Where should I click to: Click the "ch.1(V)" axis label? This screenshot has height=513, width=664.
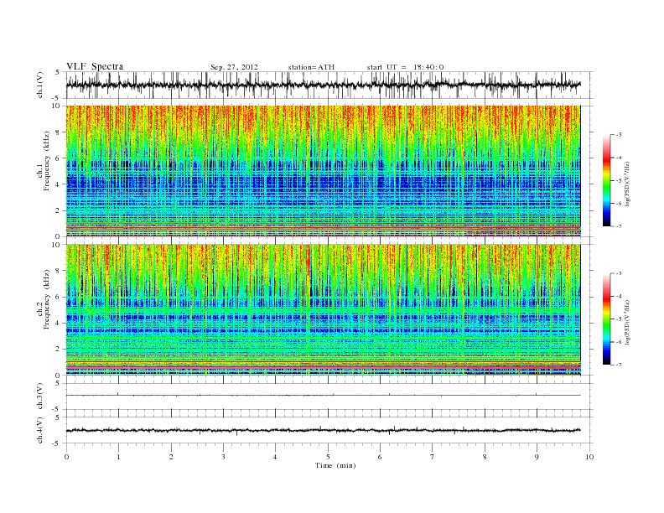tap(40, 85)
